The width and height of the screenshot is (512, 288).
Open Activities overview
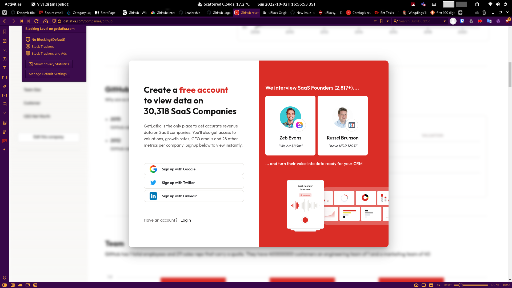tap(13, 4)
